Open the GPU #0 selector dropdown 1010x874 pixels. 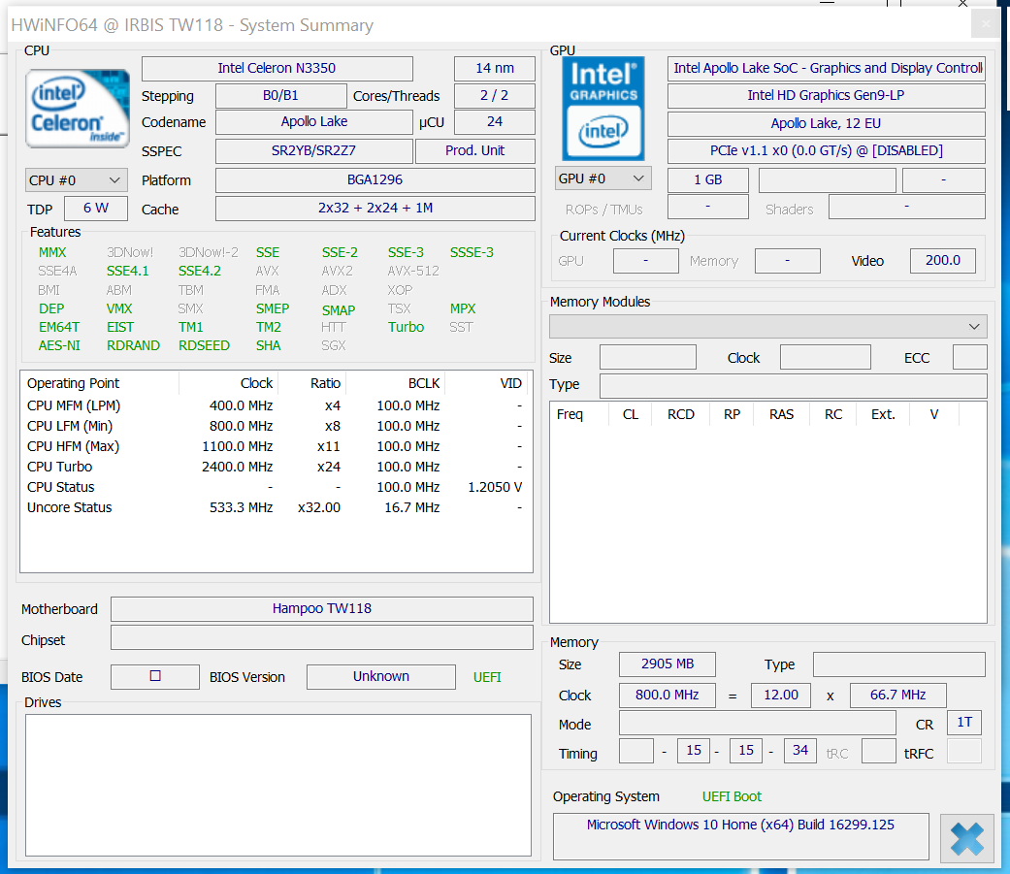pyautogui.click(x=603, y=178)
